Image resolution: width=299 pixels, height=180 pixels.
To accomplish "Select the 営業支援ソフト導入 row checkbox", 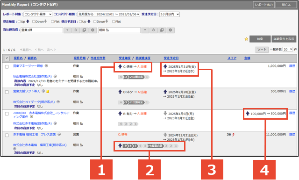I will [x=7, y=92].
